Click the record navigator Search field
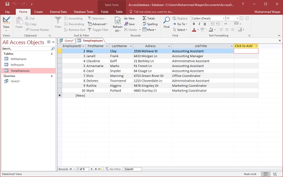283x177 pixels. tap(133, 169)
